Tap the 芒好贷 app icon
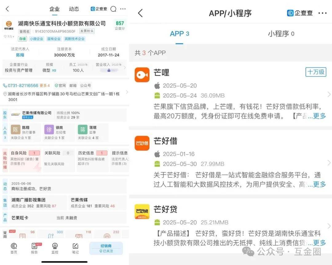 142,212
